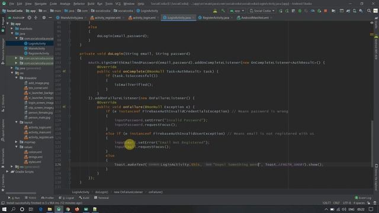
Task: Collapse the drawable folder
Action: [17, 78]
